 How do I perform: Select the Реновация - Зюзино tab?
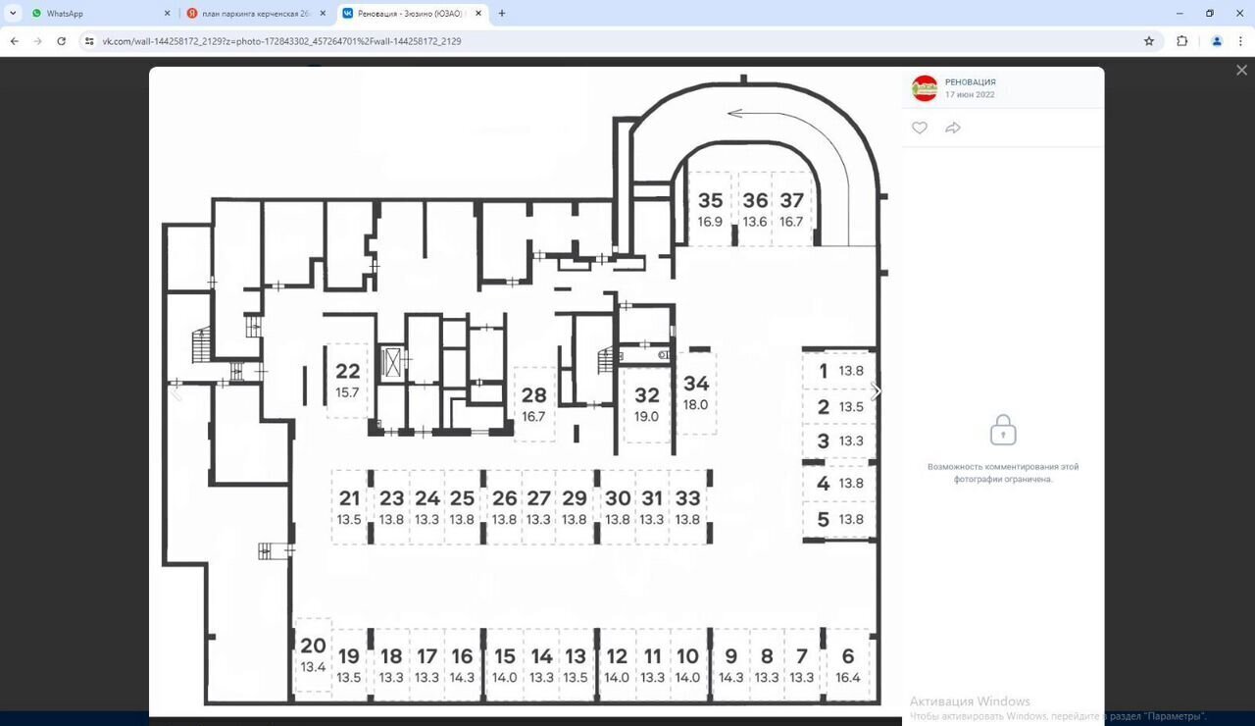click(x=413, y=14)
